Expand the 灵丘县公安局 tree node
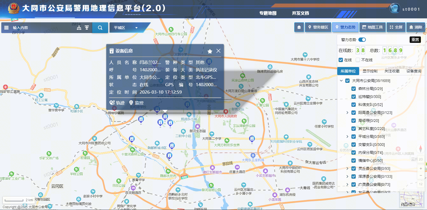 coord(347,168)
